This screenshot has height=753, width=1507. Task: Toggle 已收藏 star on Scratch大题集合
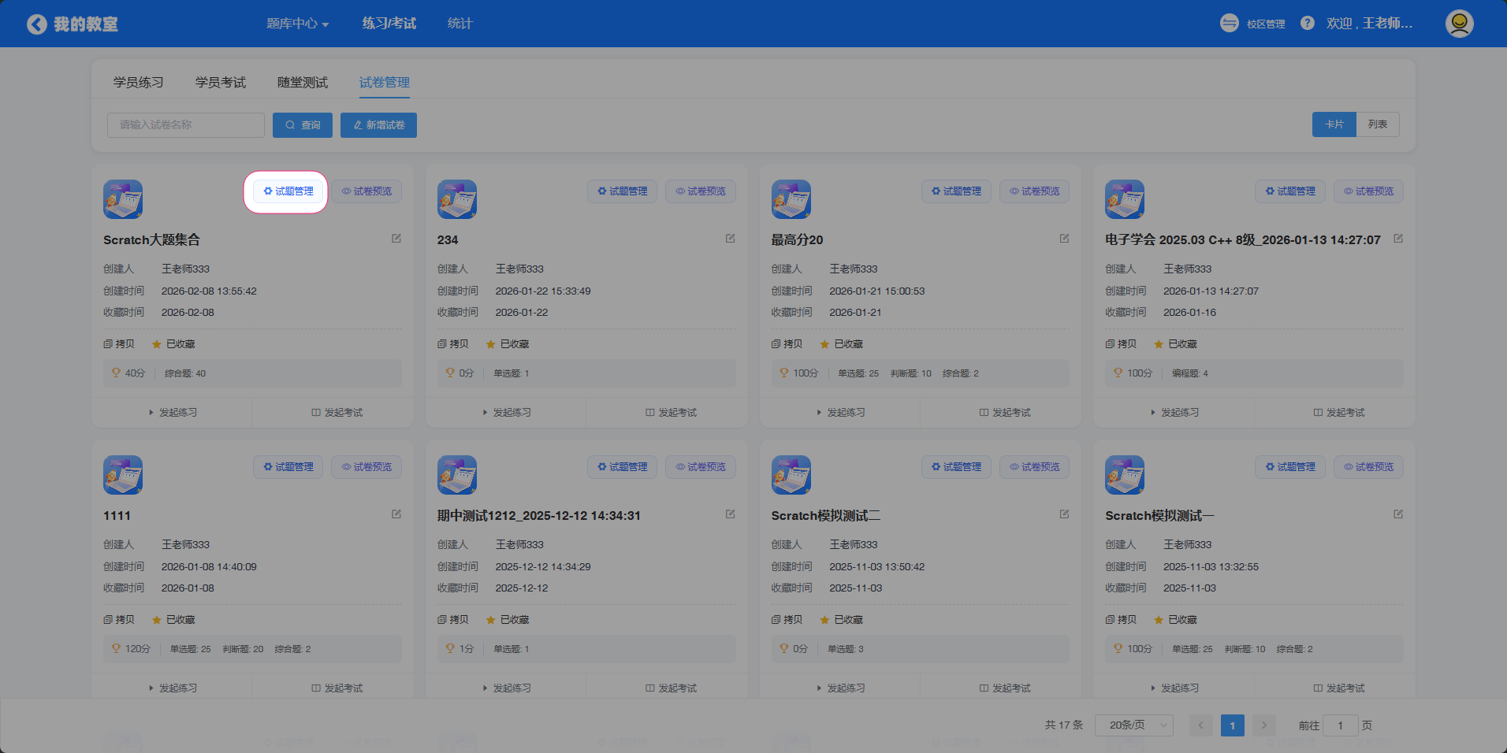pyautogui.click(x=173, y=344)
